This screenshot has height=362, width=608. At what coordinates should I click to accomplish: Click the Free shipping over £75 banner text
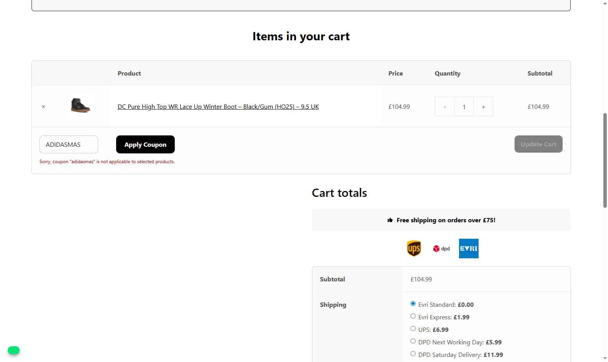coord(446,220)
